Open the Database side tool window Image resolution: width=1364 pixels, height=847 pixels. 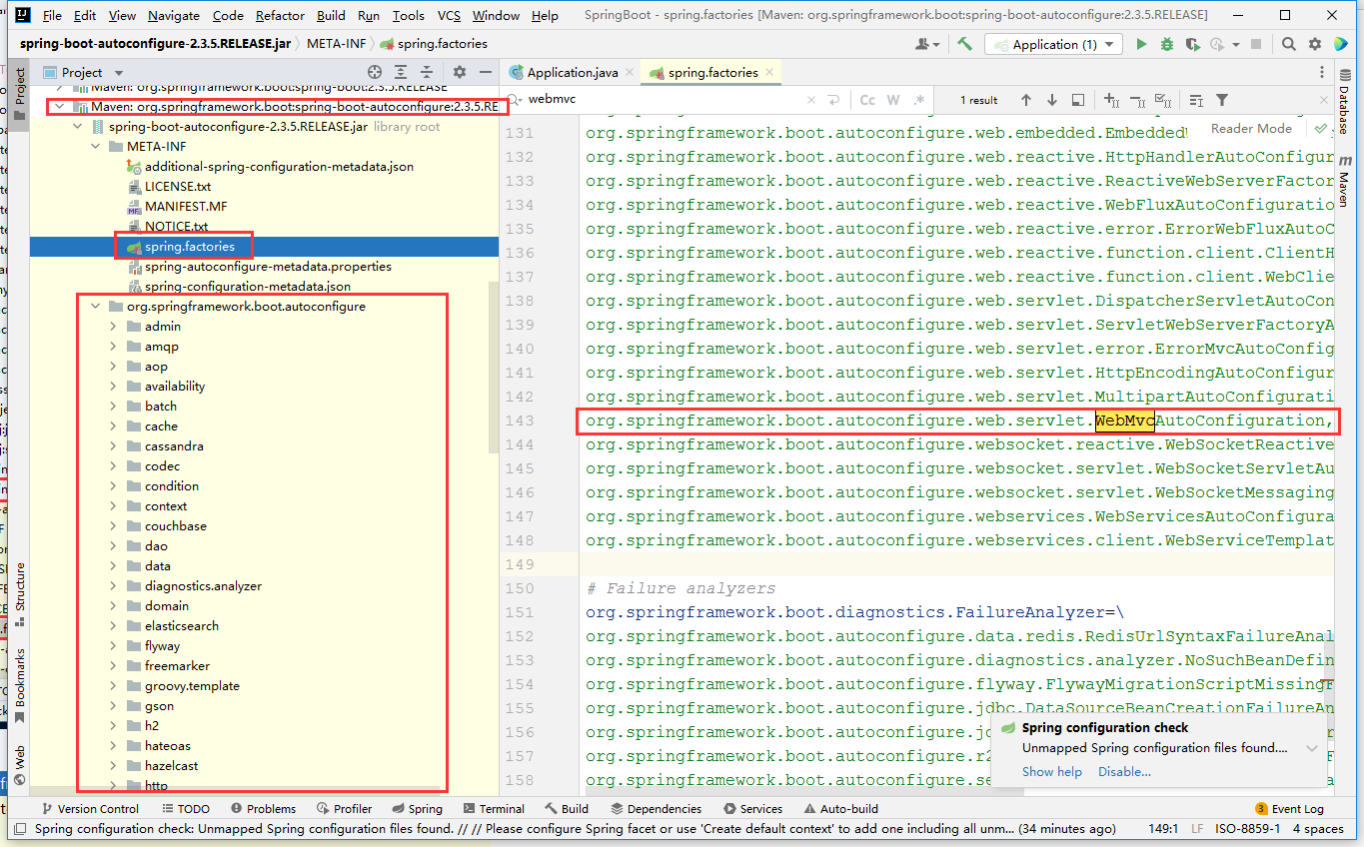(1344, 103)
